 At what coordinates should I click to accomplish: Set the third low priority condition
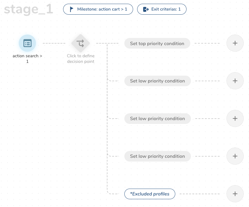coord(157,156)
